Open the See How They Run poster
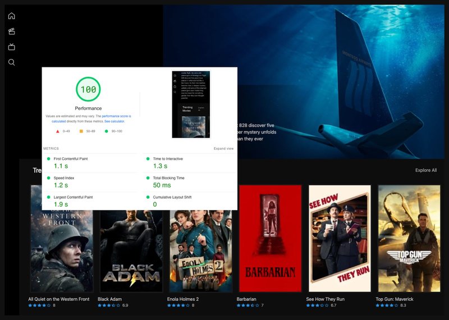Viewport: 449px width, 320px height. [x=340, y=239]
